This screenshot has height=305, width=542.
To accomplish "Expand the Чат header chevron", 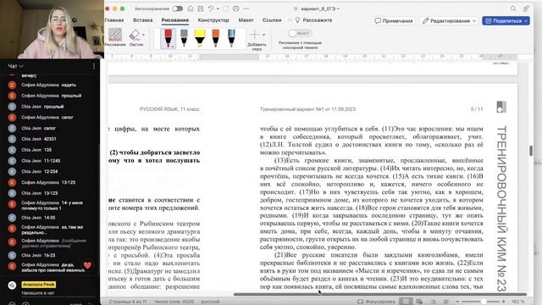I will [21, 66].
